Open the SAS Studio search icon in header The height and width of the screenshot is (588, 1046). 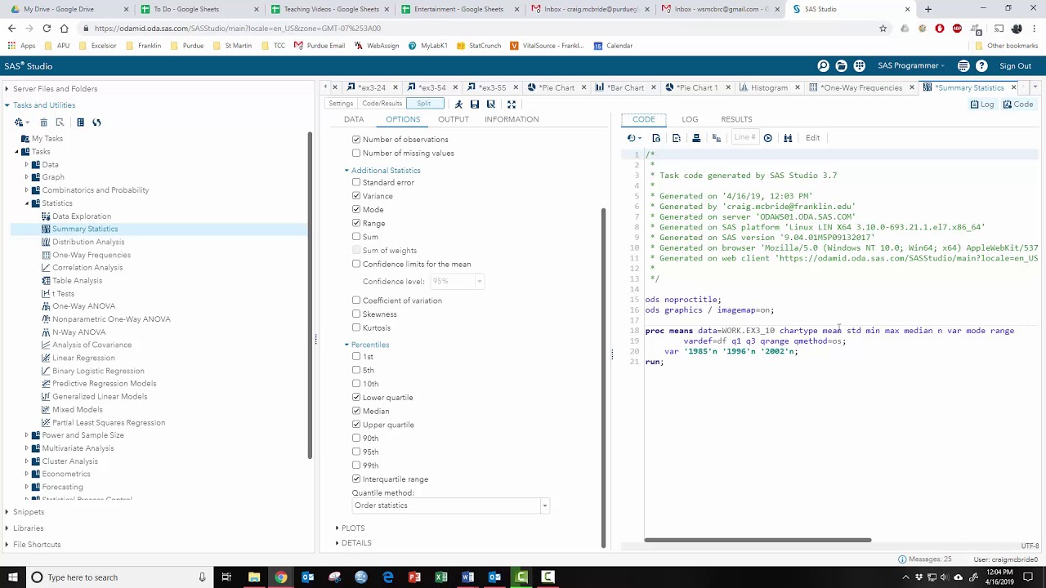823,65
